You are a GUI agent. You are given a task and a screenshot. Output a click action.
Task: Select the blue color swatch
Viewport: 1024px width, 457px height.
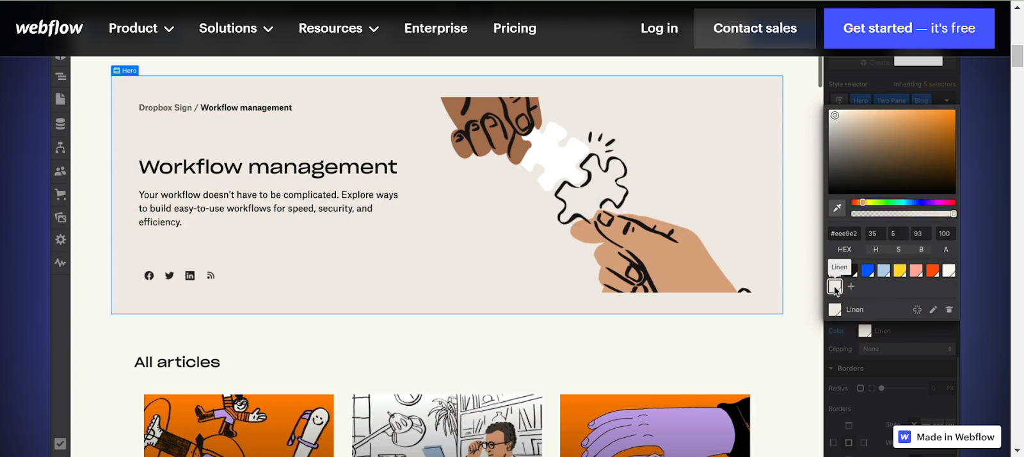tap(867, 271)
